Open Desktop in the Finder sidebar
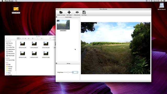The height and width of the screenshot is (94, 167). pyautogui.click(x=10, y=51)
